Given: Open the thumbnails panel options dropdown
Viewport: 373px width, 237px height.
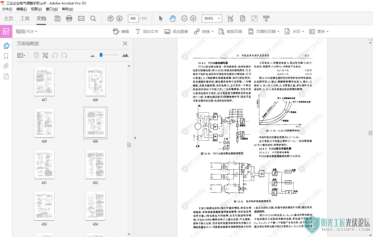Looking at the screenshot, I should coord(21,55).
